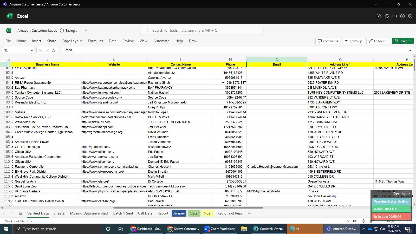Click the insert function fx icon
The height and width of the screenshot is (234, 416).
pos(54,50)
